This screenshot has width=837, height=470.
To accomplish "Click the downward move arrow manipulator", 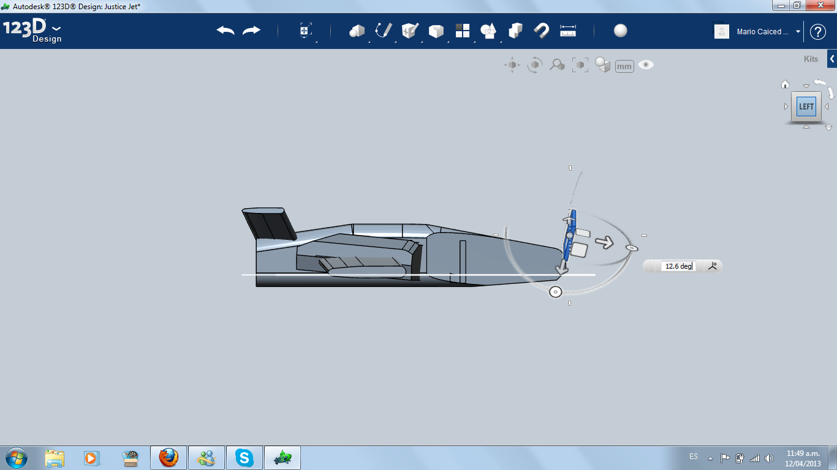I will click(x=561, y=267).
